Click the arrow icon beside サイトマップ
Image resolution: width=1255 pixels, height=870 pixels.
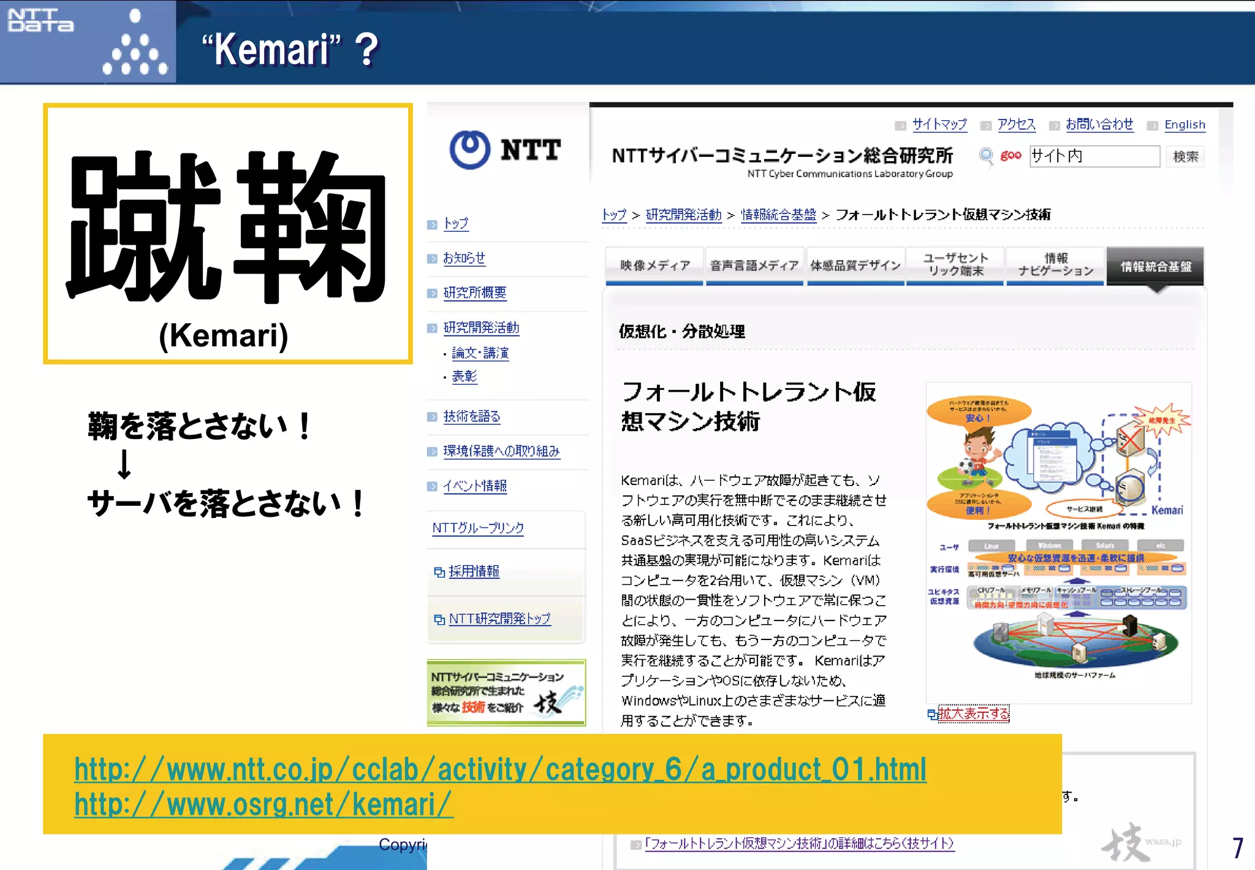coord(900,126)
